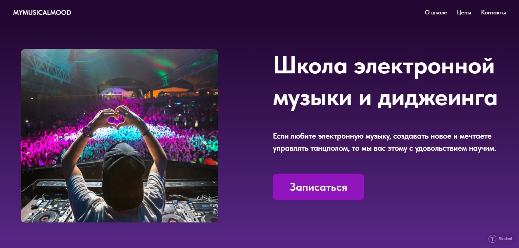Click the line starting управлять танцполом
The image size is (519, 248).
tap(384, 148)
